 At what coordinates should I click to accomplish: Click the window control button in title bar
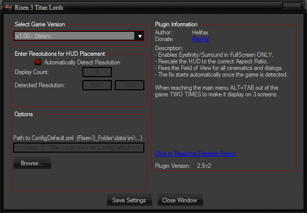tap(292, 6)
